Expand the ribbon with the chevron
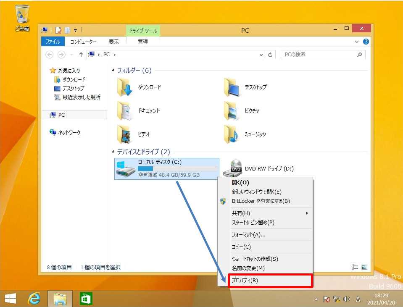Screen dimensions: 403x307 (x=357, y=42)
